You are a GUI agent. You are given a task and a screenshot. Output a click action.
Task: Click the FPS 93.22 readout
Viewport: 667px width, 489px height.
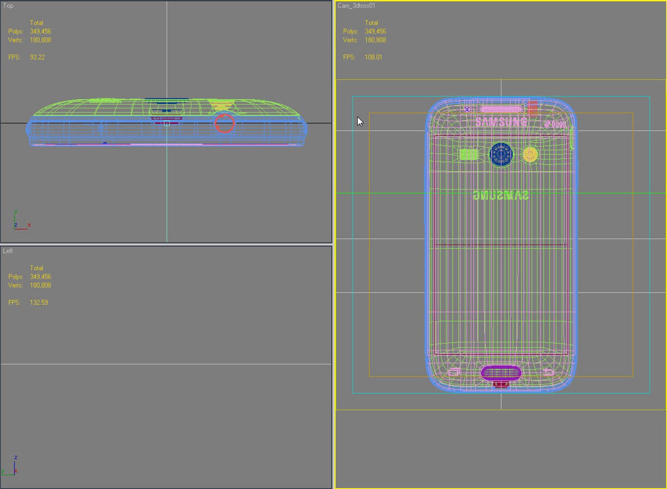[26, 57]
